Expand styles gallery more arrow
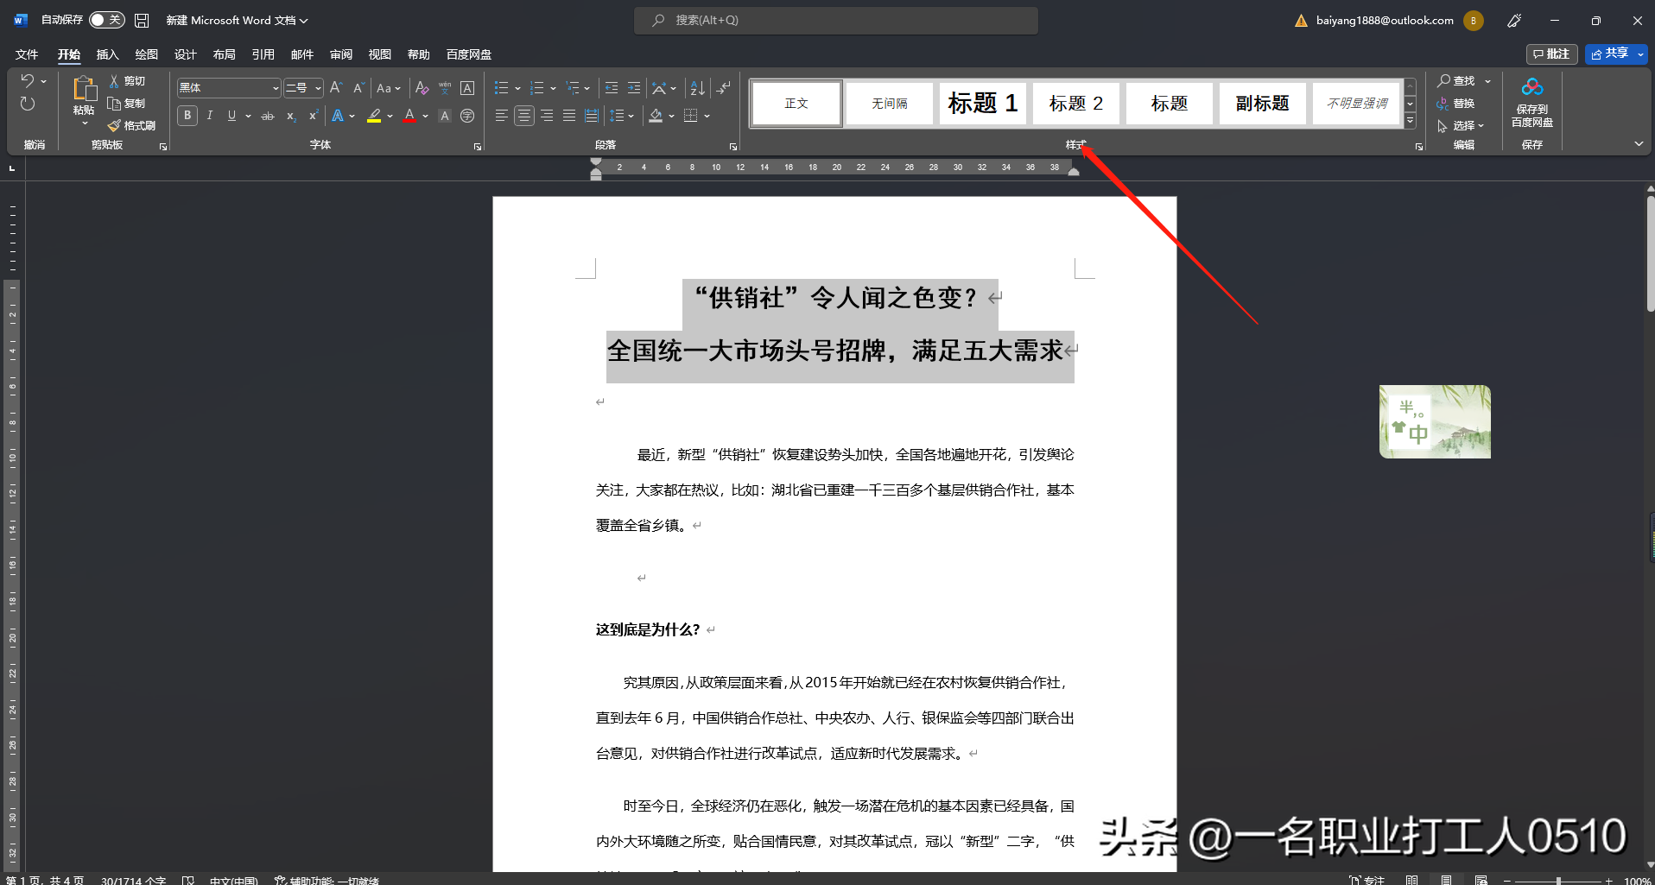The image size is (1655, 885). coord(1410,122)
